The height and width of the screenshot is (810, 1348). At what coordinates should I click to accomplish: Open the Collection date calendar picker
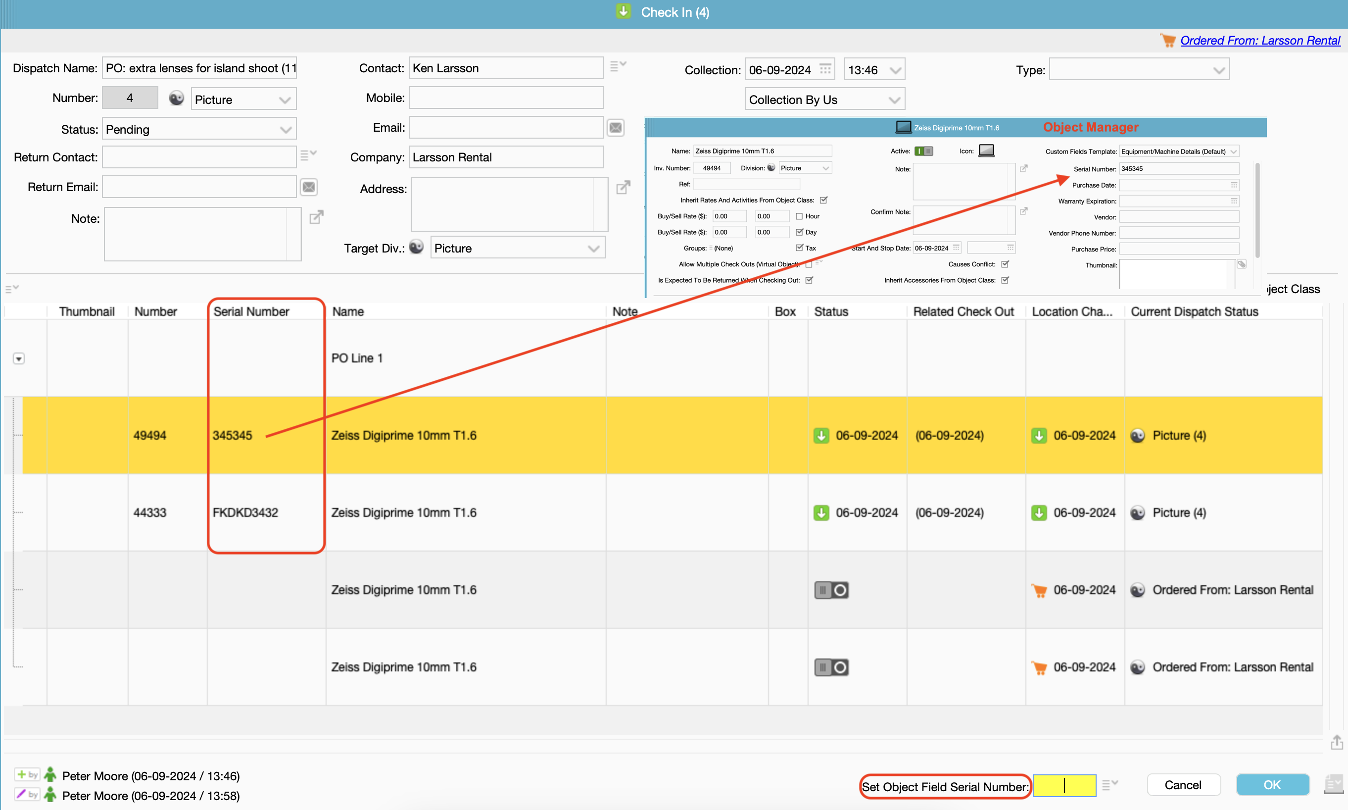825,69
